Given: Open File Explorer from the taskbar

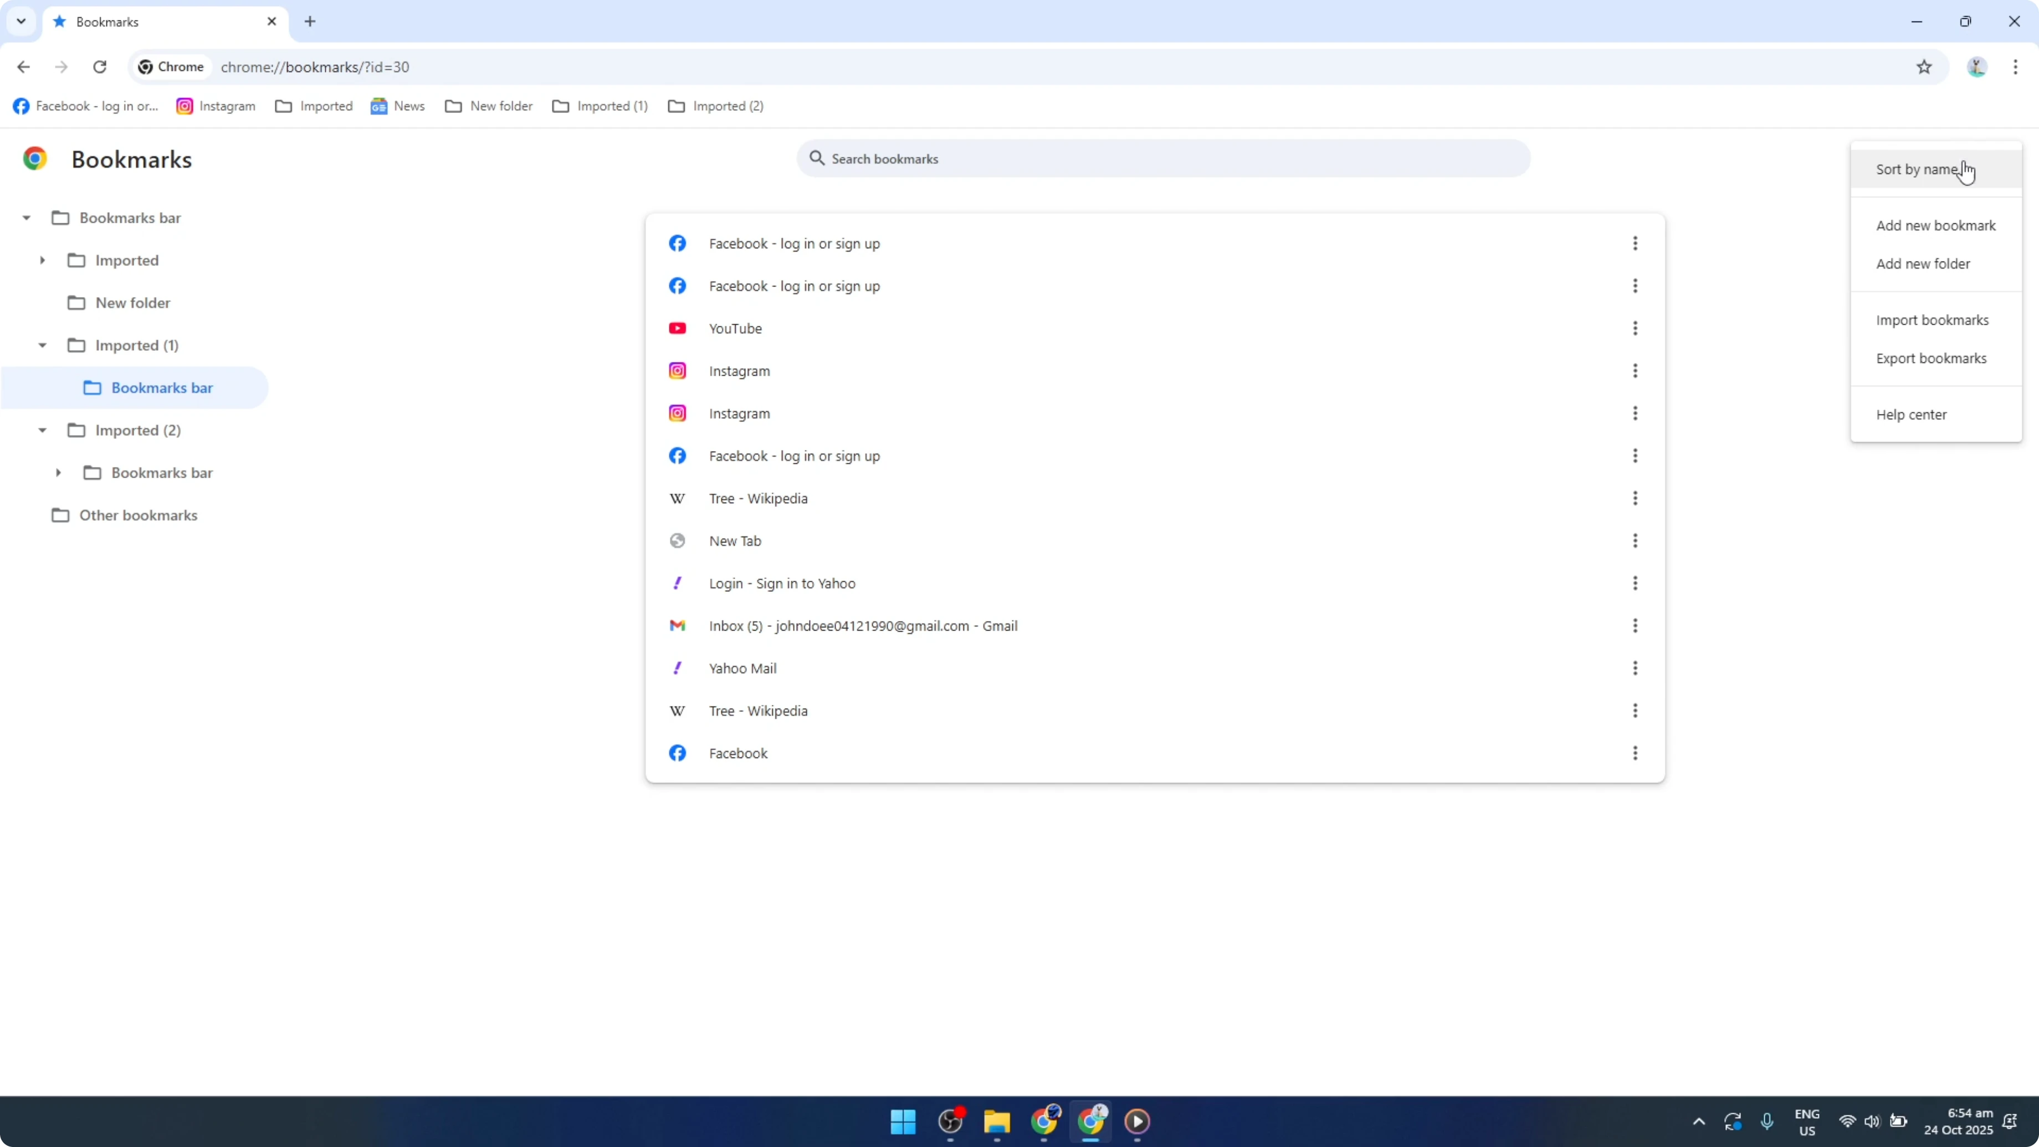Looking at the screenshot, I should [x=997, y=1122].
